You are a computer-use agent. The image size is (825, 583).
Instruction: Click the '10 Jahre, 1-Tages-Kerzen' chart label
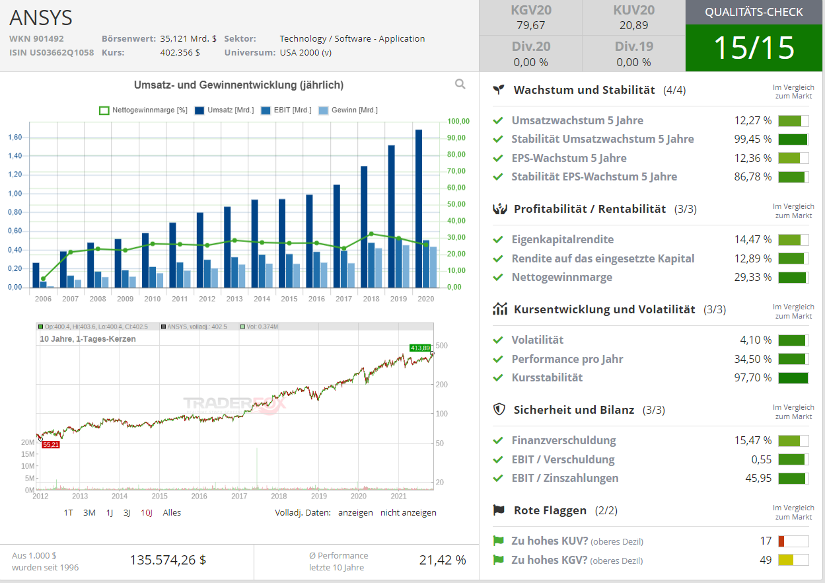coord(88,338)
